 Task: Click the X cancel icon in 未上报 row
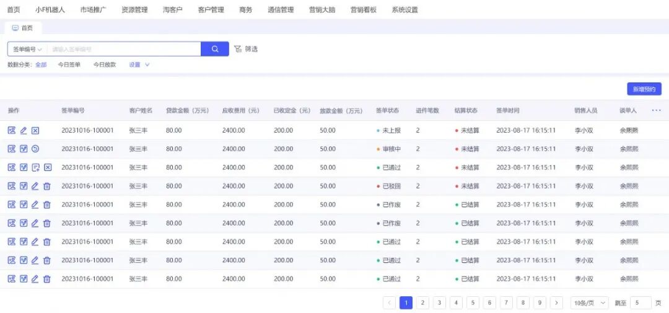pos(35,130)
